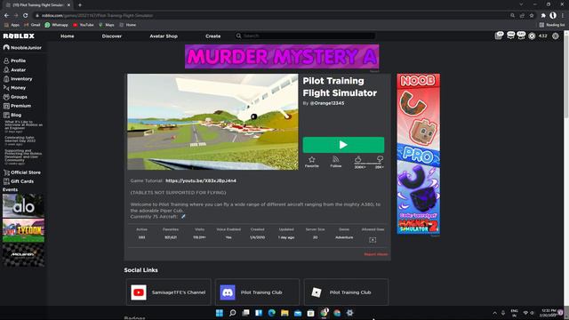Image resolution: width=569 pixels, height=320 pixels.
Task: Click the browser address bar URL
Action: point(97,16)
